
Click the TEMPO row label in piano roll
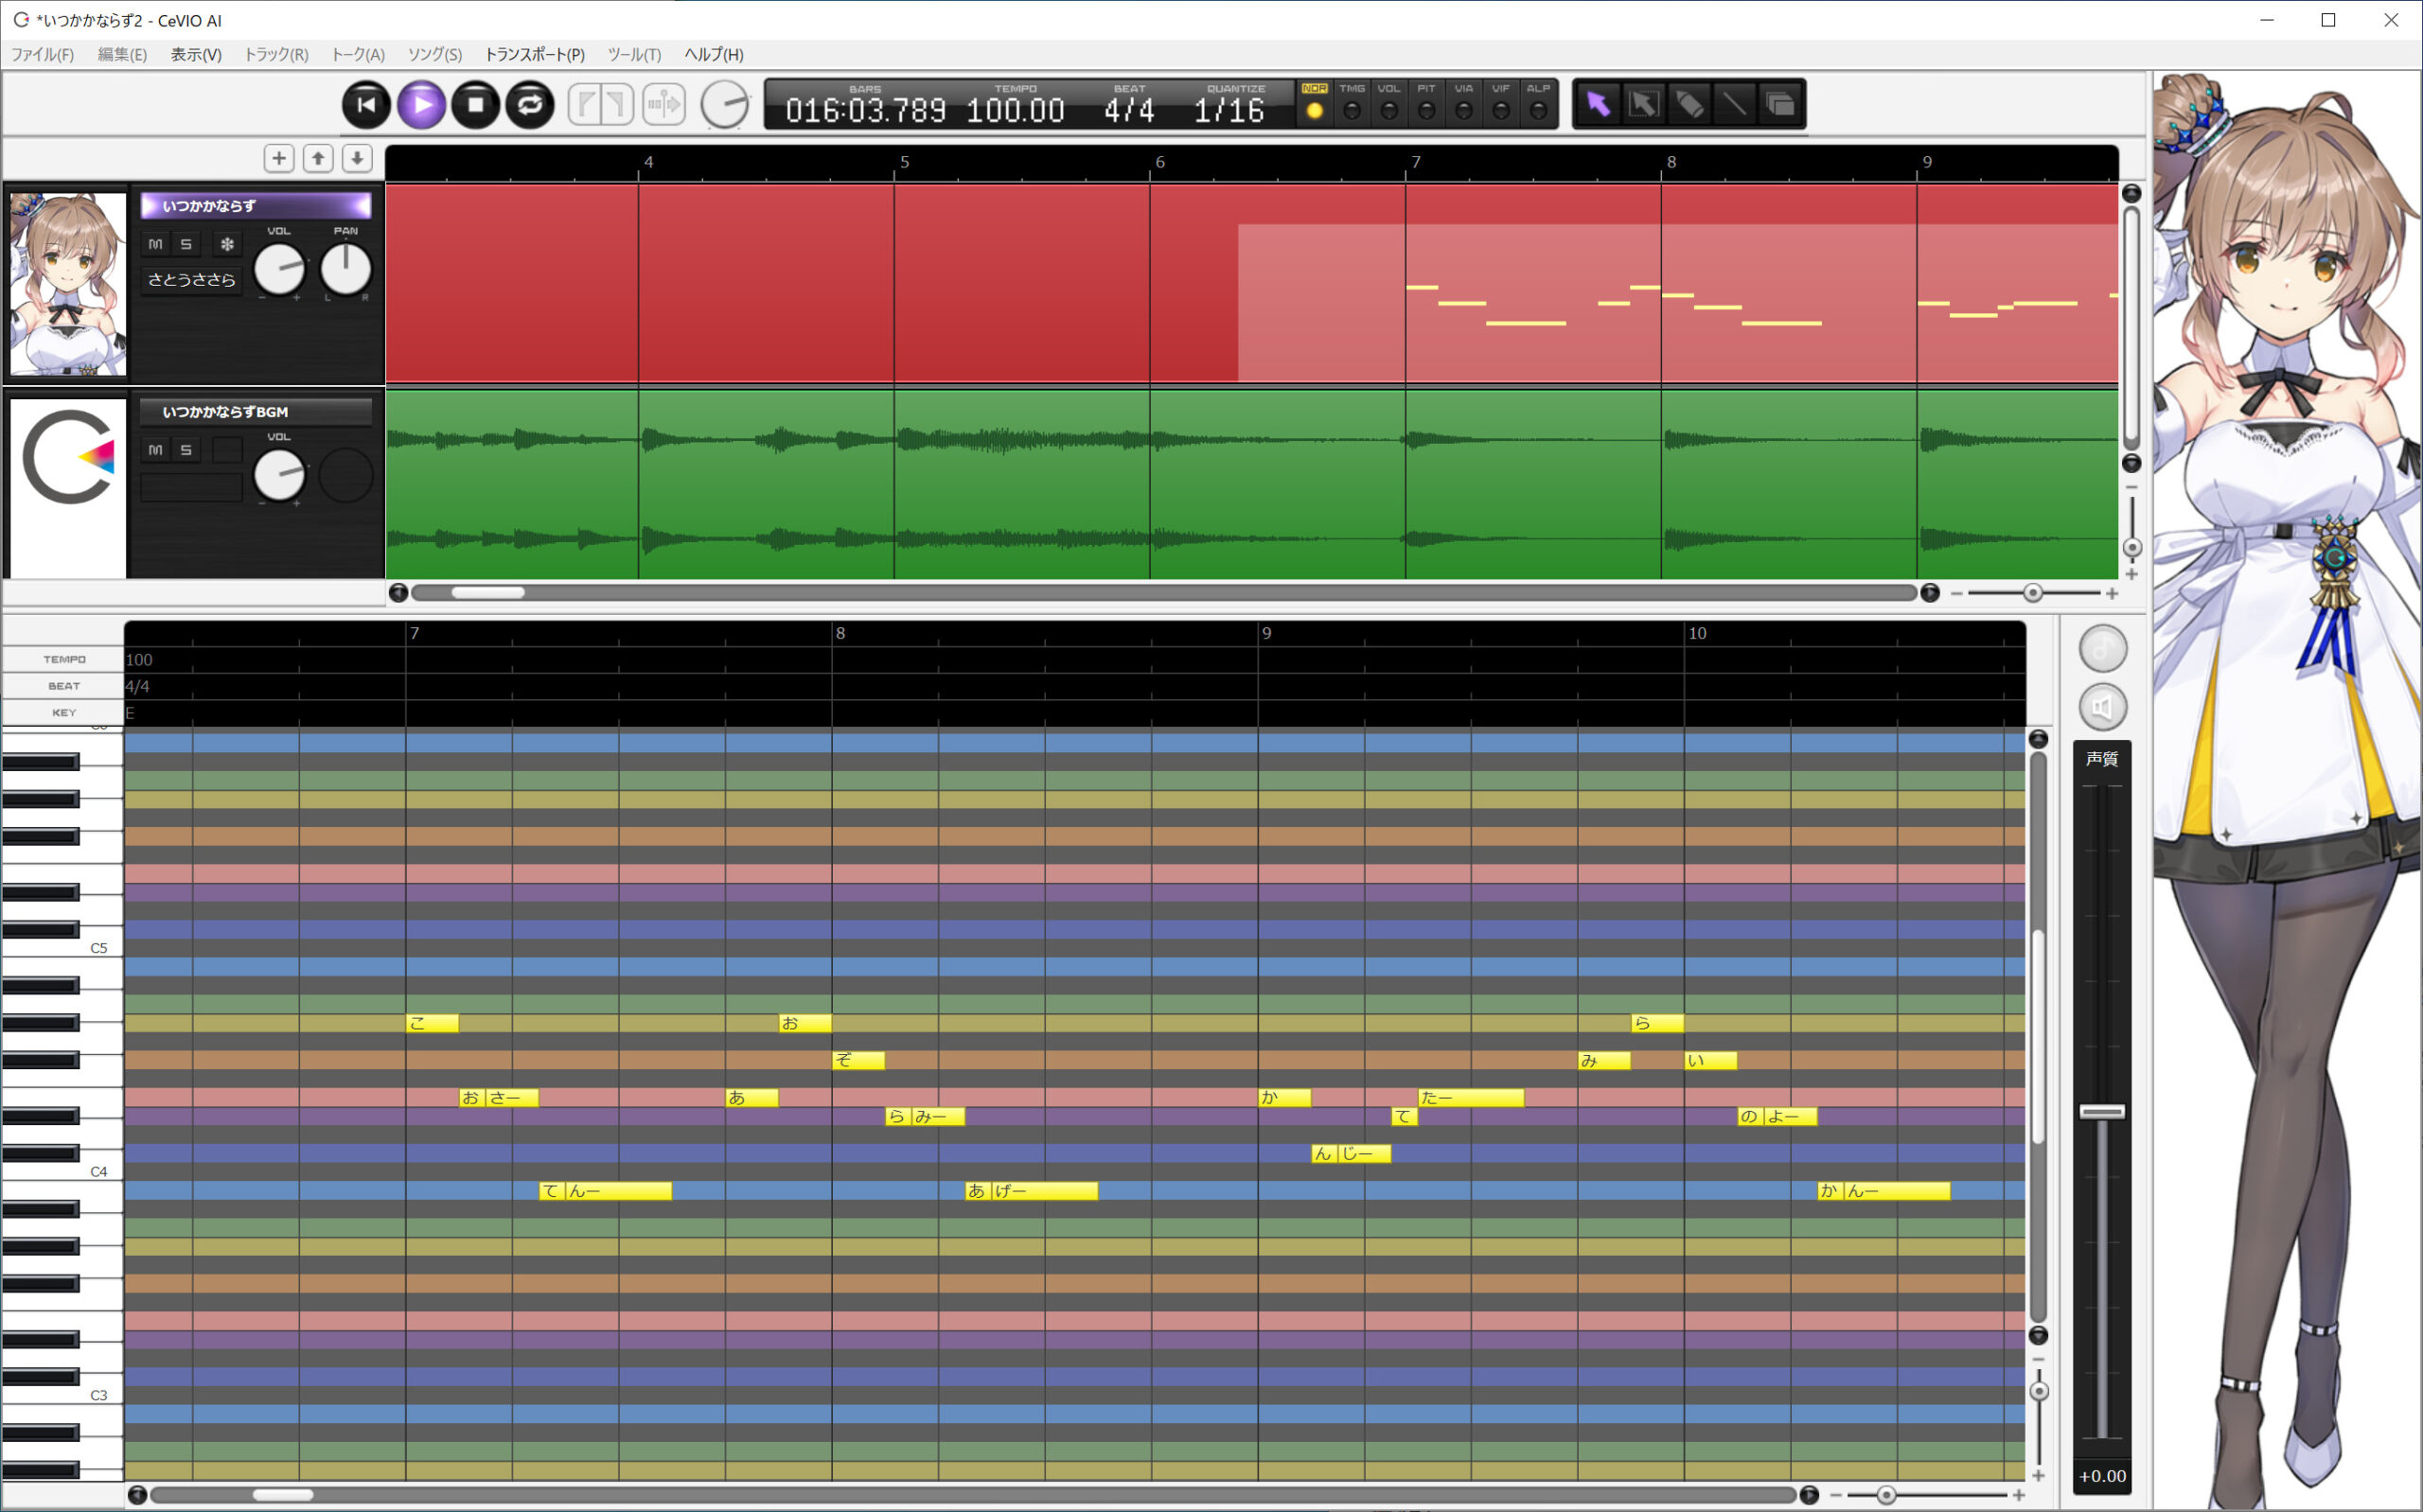(x=64, y=659)
